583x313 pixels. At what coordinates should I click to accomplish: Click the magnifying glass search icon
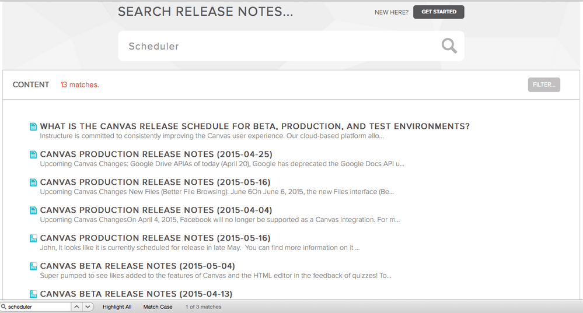[x=449, y=46]
